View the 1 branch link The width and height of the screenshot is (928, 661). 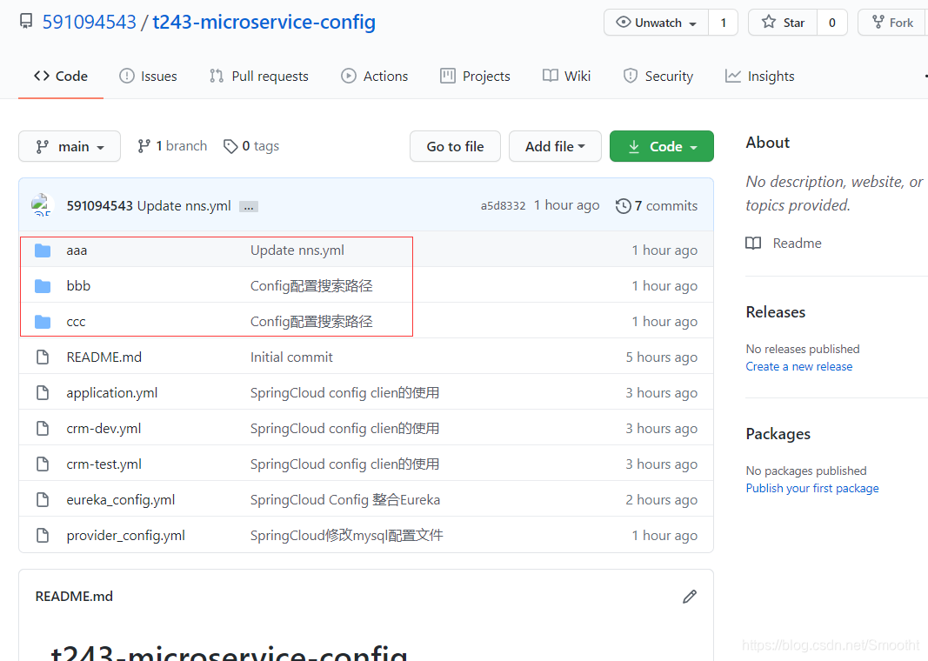pos(172,146)
